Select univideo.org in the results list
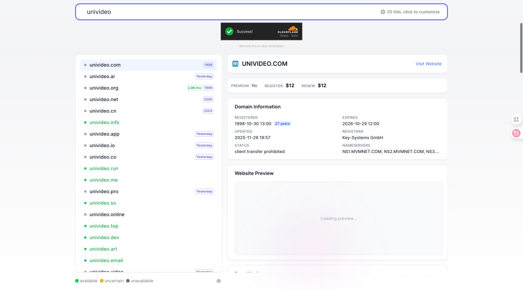The width and height of the screenshot is (523, 290). click(149, 88)
